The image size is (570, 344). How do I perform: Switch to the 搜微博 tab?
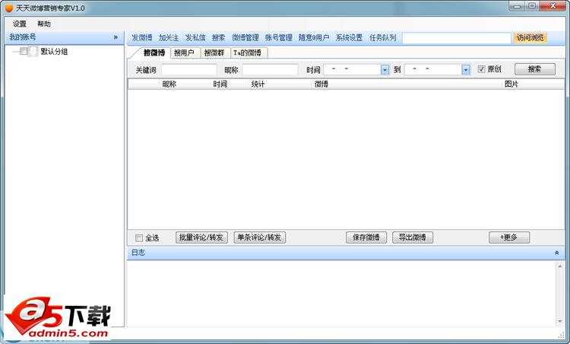pyautogui.click(x=154, y=53)
